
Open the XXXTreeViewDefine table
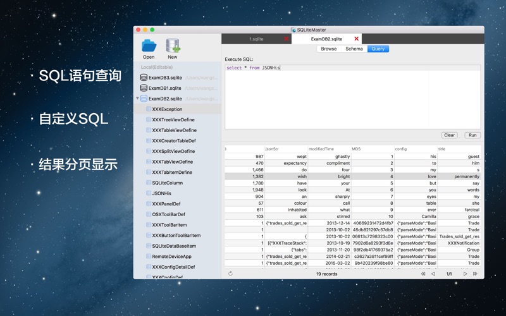tap(173, 119)
